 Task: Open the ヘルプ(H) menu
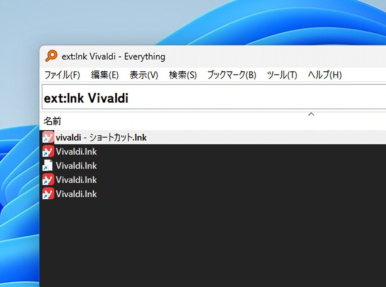tap(325, 75)
